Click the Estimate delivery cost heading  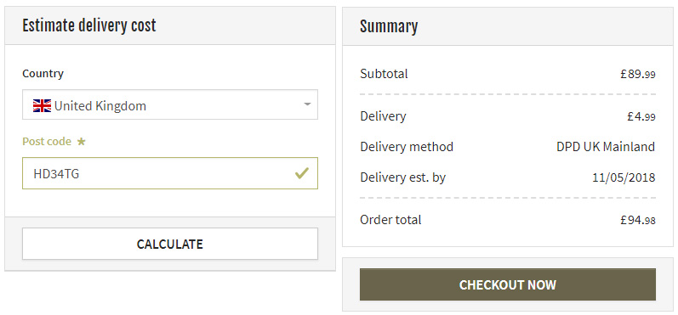click(x=89, y=25)
